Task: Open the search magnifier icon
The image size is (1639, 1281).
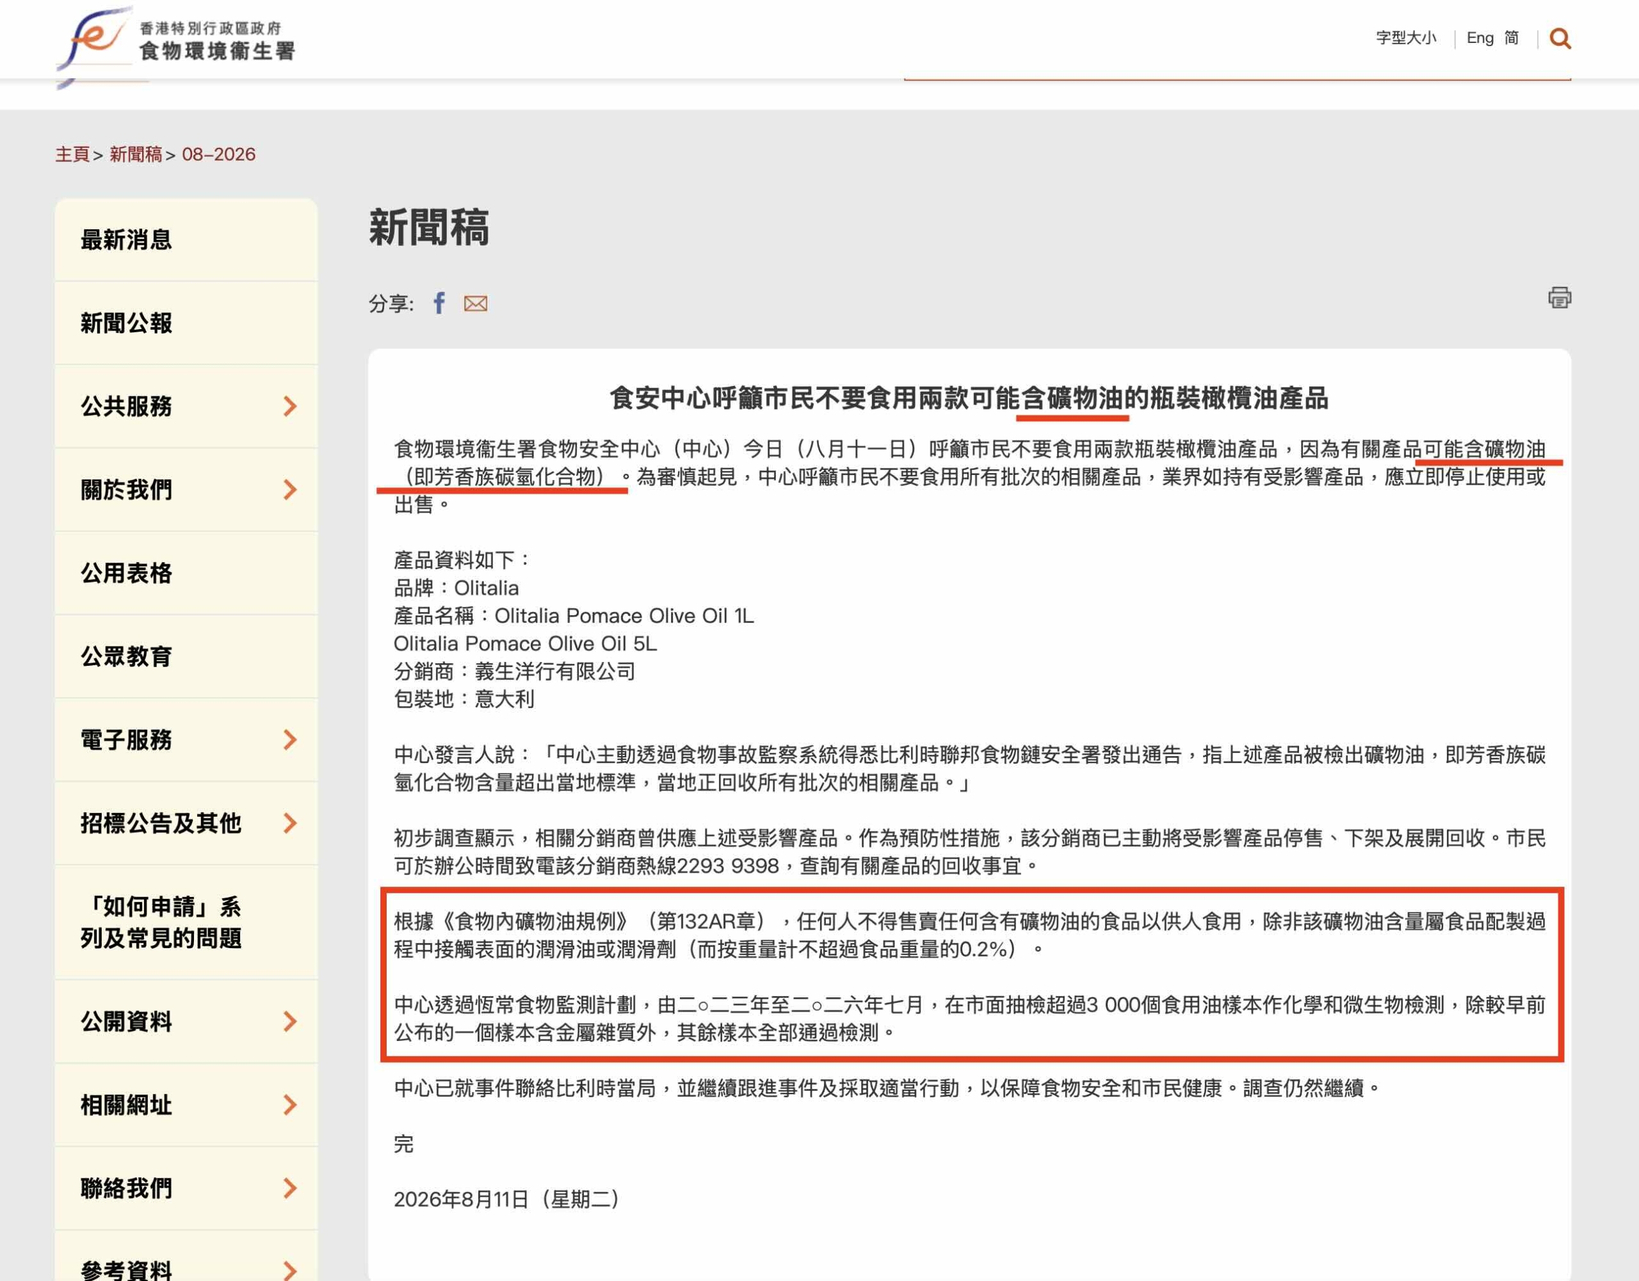Action: click(1560, 38)
